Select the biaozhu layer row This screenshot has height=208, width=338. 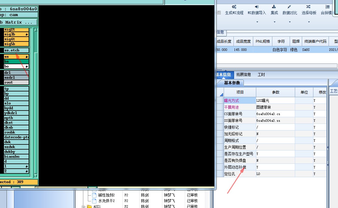(16, 157)
